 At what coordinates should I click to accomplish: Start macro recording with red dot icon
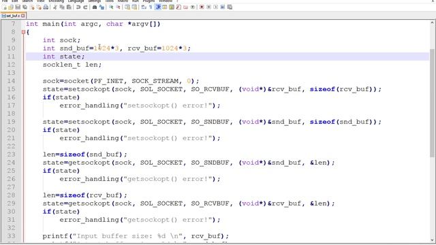click(x=202, y=7)
